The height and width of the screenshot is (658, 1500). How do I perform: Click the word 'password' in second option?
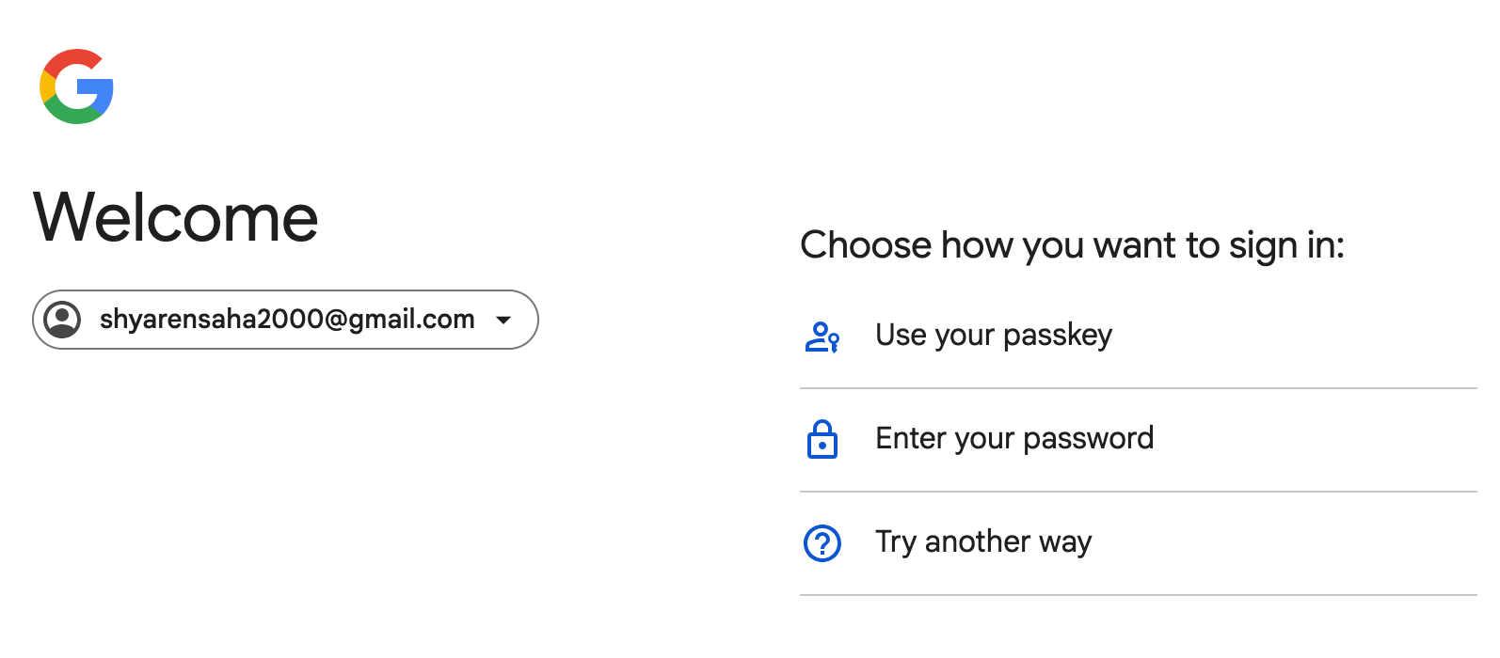click(x=1088, y=439)
